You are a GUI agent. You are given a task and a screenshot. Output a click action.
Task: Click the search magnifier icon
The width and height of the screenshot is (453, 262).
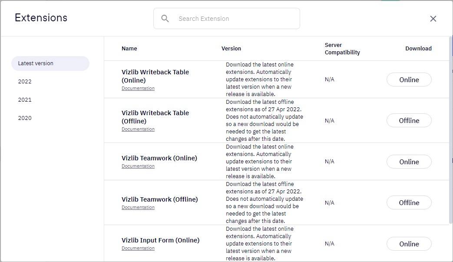click(x=165, y=19)
